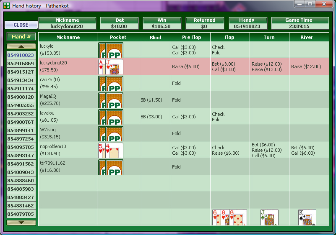
Task: Open hand 854879705
Action: (x=21, y=214)
